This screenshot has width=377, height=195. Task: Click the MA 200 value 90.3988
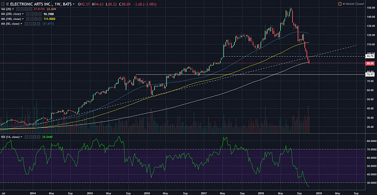click(49, 14)
